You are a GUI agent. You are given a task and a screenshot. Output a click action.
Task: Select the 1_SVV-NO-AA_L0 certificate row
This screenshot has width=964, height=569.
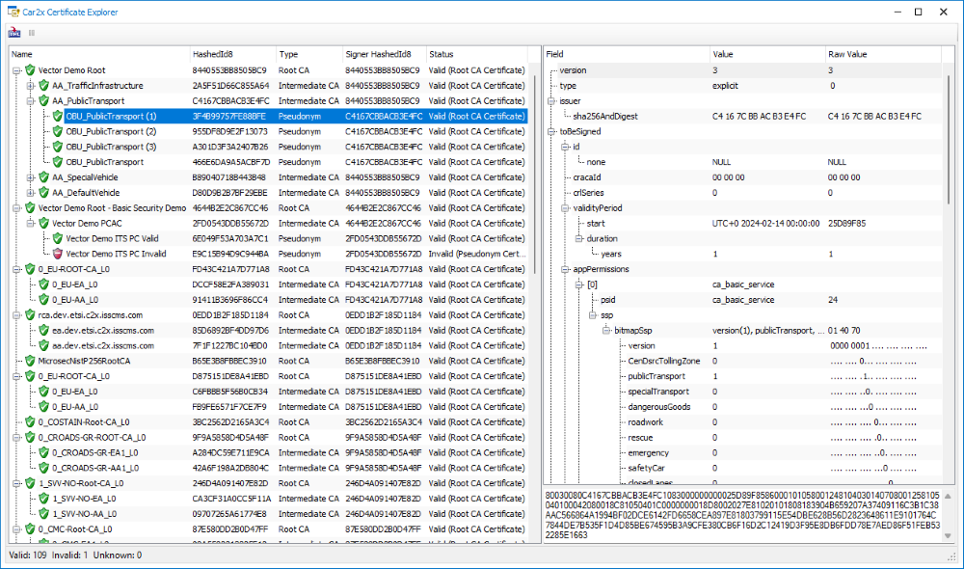pyautogui.click(x=269, y=514)
